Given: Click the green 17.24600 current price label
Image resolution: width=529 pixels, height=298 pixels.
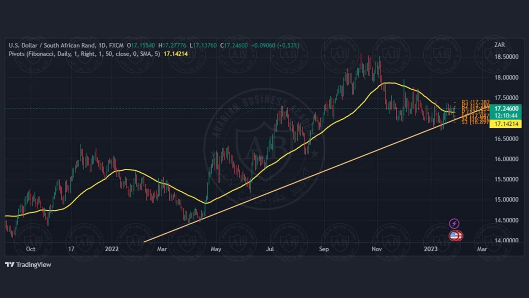Looking at the screenshot, I should tap(506, 108).
